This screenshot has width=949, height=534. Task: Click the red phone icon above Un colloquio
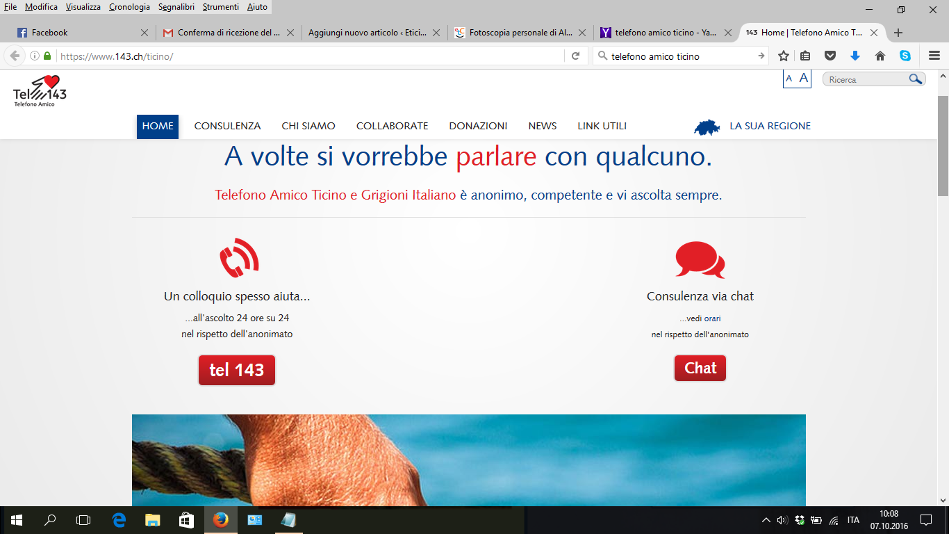239,258
